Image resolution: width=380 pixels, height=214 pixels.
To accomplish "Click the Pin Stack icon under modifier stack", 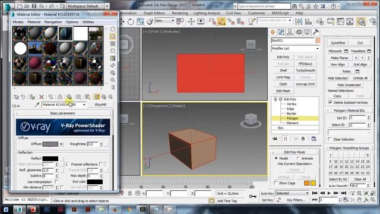I will tap(275, 139).
